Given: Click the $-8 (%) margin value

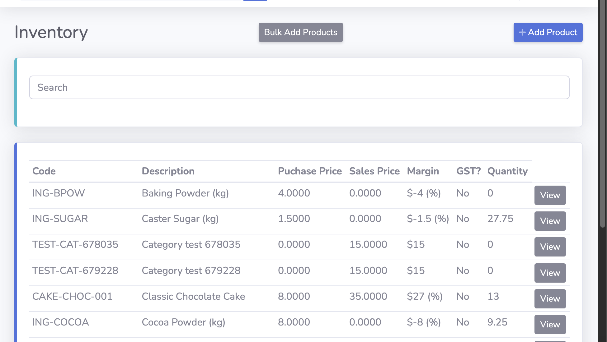Looking at the screenshot, I should coord(424,322).
